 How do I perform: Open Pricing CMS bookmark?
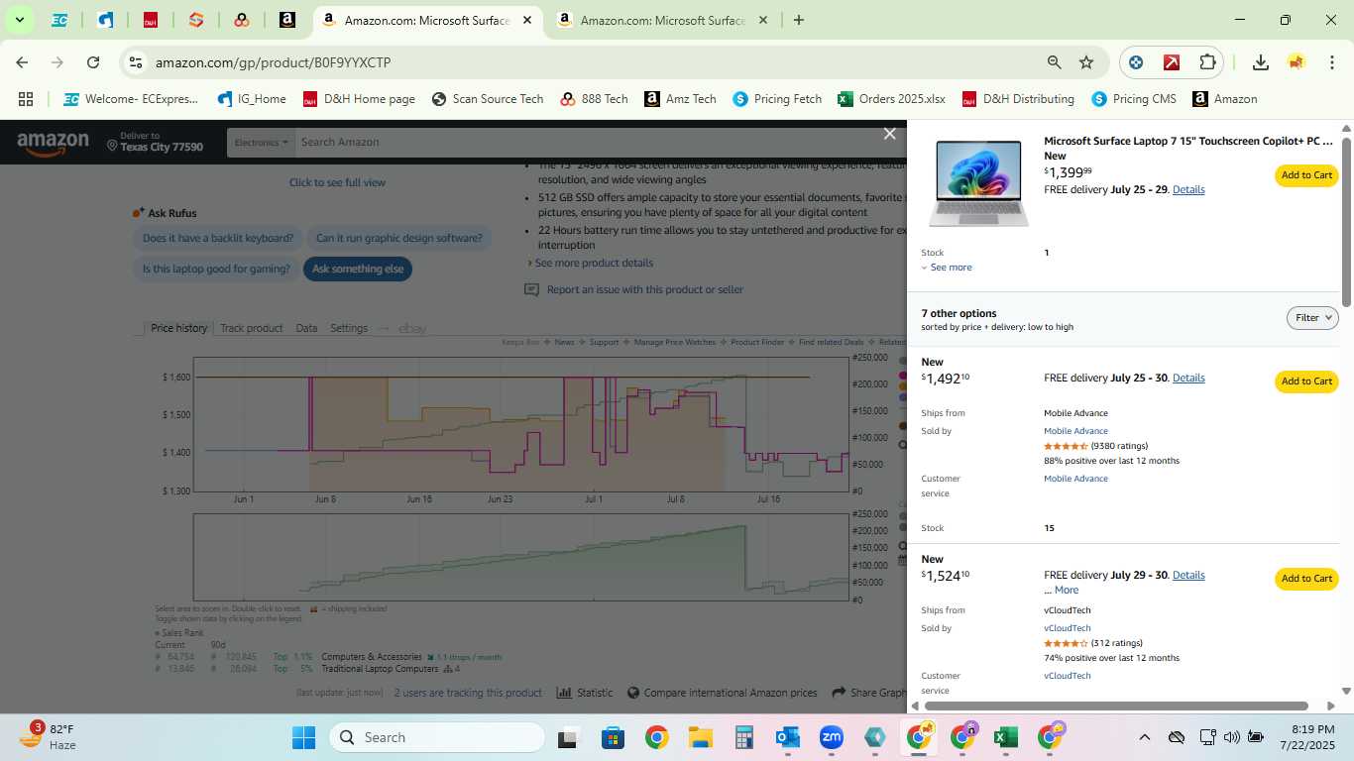1134,99
